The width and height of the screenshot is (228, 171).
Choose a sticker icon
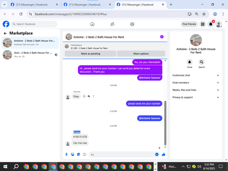(x=78, y=155)
